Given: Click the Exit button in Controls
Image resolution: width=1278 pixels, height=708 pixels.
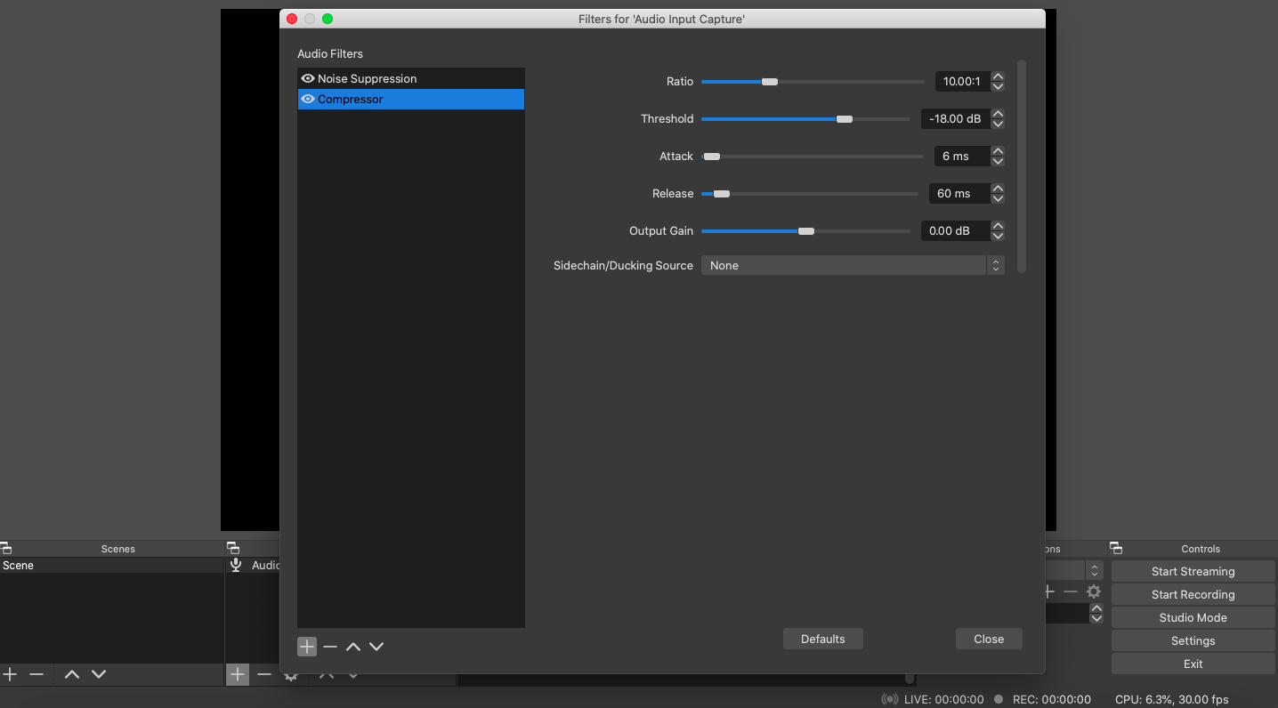Looking at the screenshot, I should click(x=1193, y=664).
